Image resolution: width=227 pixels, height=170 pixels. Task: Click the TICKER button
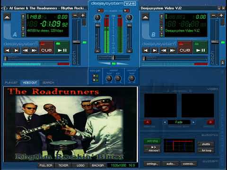pyautogui.click(x=63, y=165)
